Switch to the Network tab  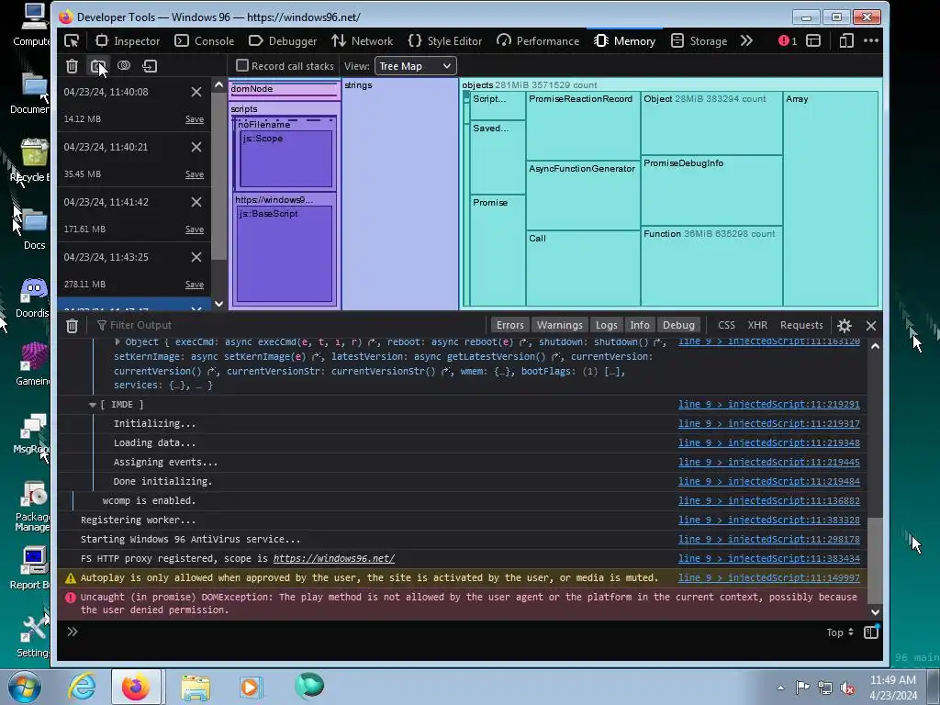(362, 40)
